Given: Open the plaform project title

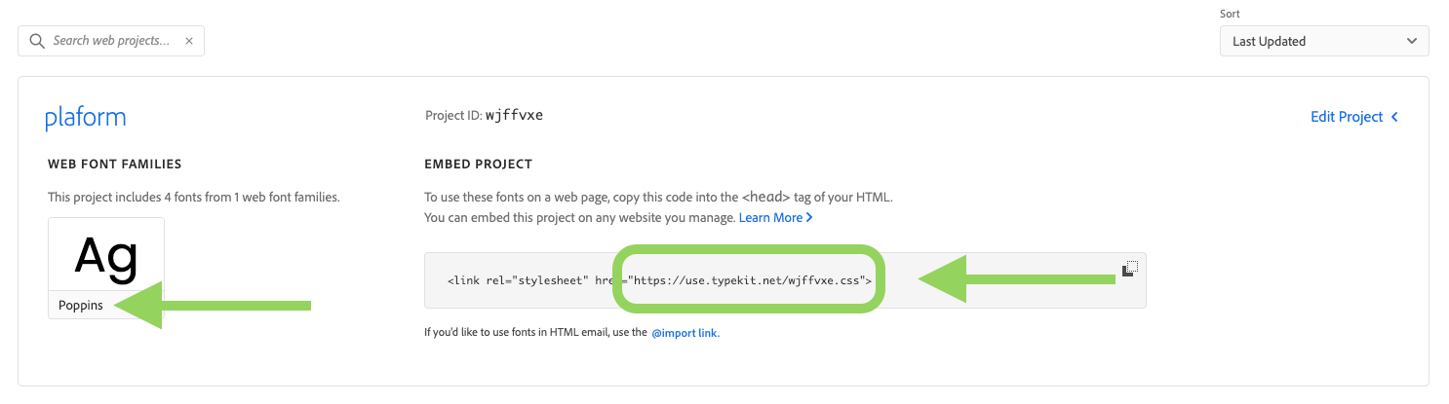Looking at the screenshot, I should (86, 119).
